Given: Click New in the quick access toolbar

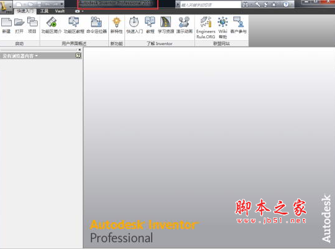Looking at the screenshot, I should pyautogui.click(x=19, y=4).
